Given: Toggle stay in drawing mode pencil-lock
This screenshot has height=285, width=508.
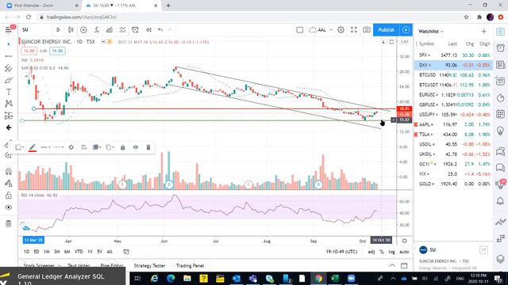Looking at the screenshot, I should click(9, 183).
